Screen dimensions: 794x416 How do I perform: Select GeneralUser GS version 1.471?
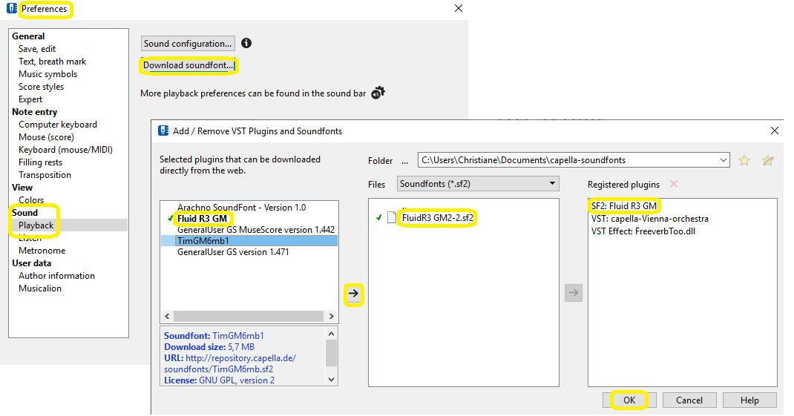tap(233, 252)
